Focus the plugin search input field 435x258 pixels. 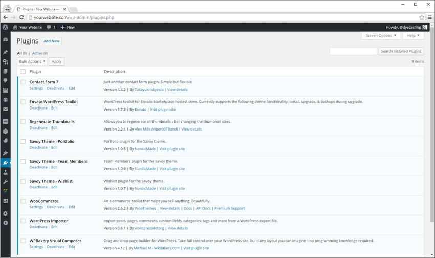pyautogui.click(x=353, y=51)
